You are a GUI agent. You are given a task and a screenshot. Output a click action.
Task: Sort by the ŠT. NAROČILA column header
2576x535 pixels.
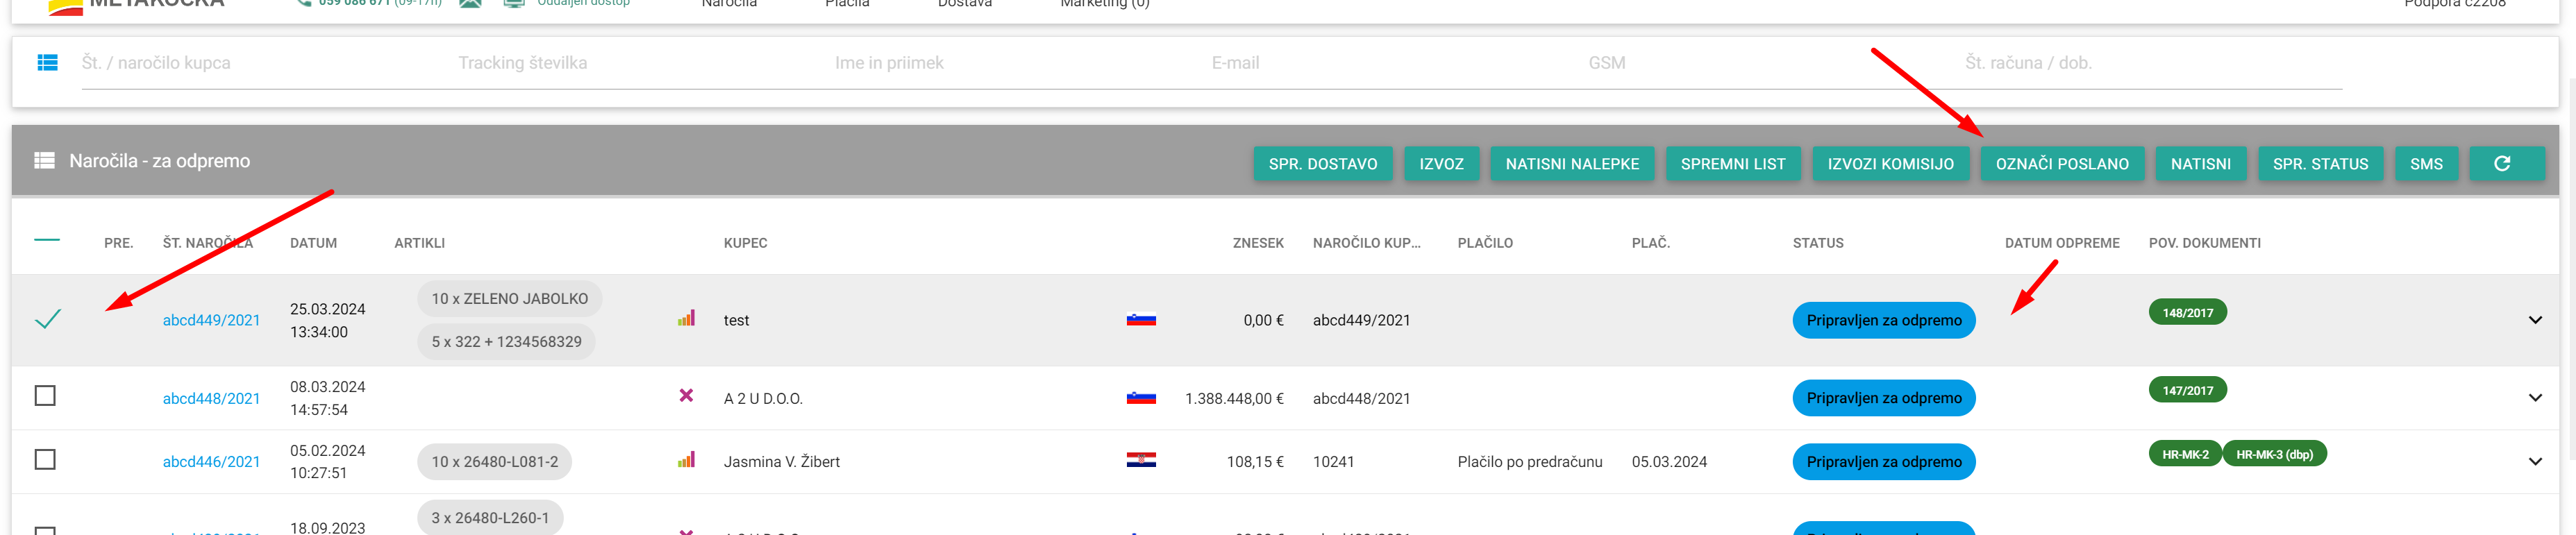208,243
